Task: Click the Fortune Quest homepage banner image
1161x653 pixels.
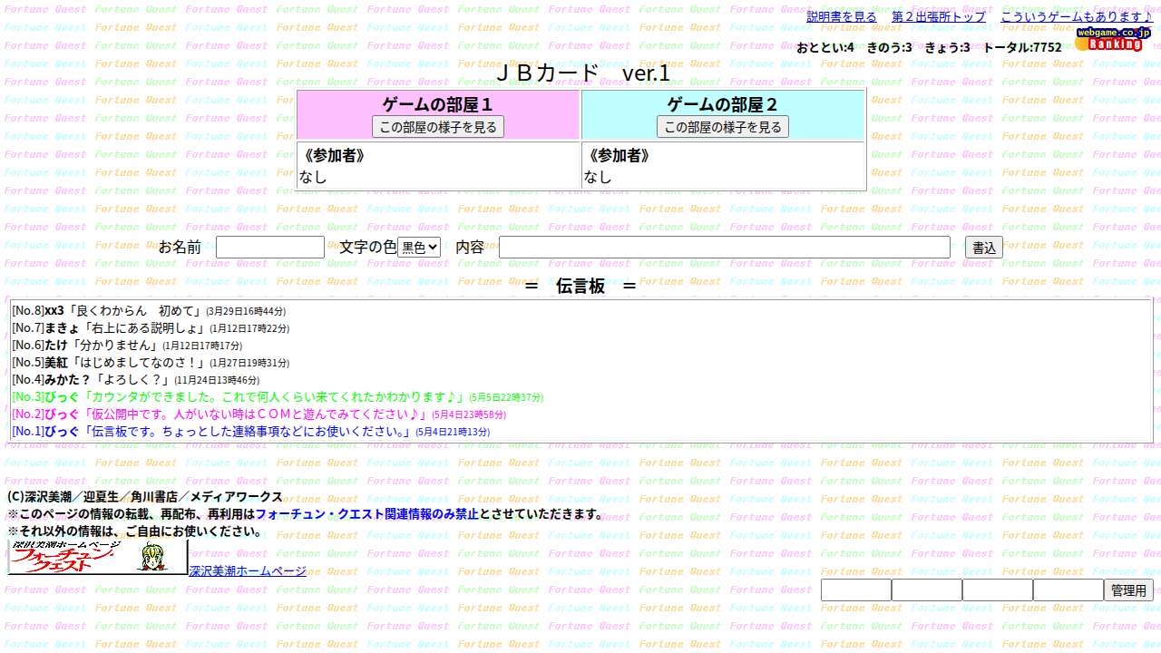Action: tap(98, 558)
